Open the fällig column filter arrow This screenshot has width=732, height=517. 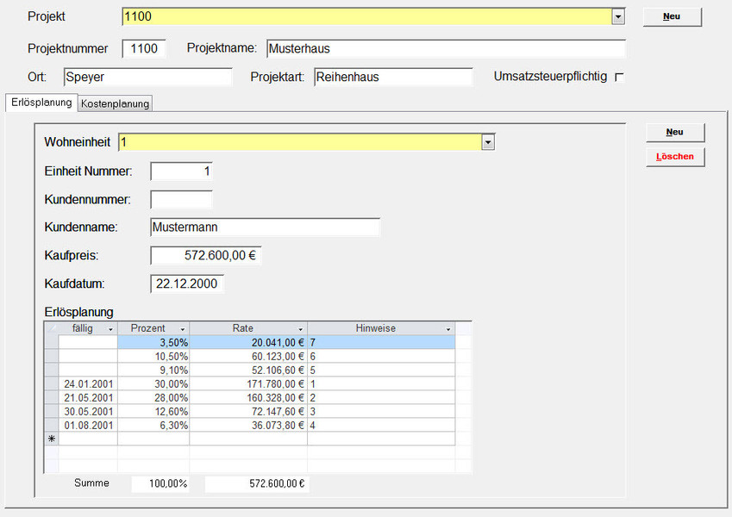(110, 329)
